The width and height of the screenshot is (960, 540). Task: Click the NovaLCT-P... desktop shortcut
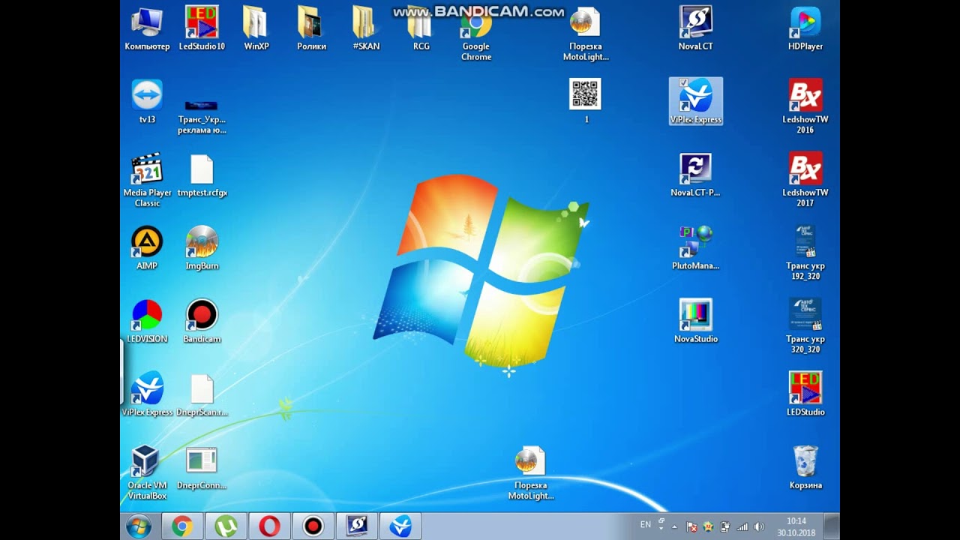click(x=695, y=175)
